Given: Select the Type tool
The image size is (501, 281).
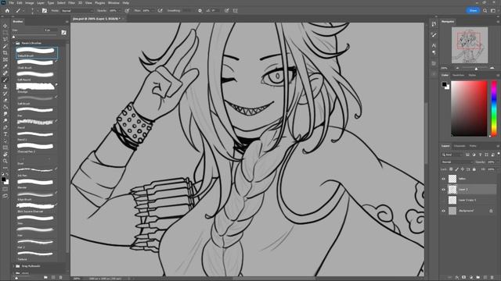Looking at the screenshot, I should (5, 134).
